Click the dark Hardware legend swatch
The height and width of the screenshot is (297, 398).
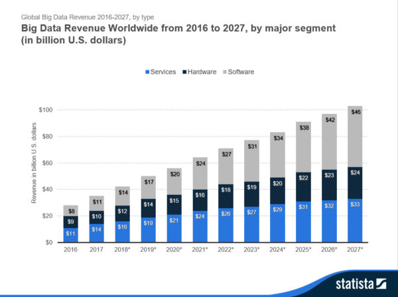tap(184, 72)
